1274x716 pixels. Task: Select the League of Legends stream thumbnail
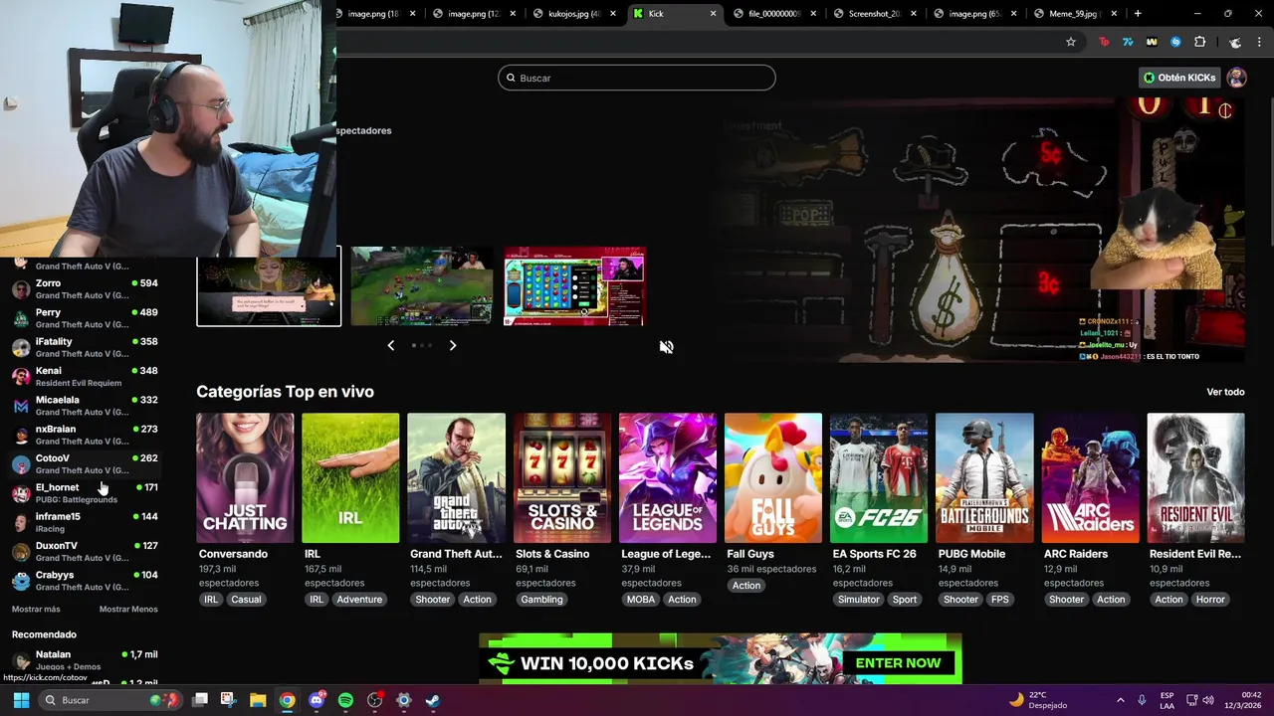click(x=422, y=285)
